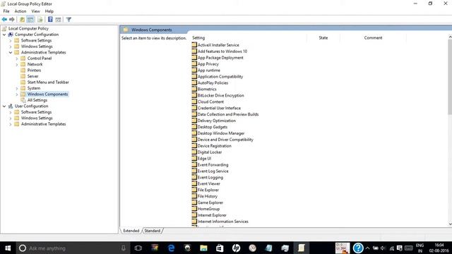
Task: Select the Desktop Window Manager folder
Action: [x=218, y=133]
